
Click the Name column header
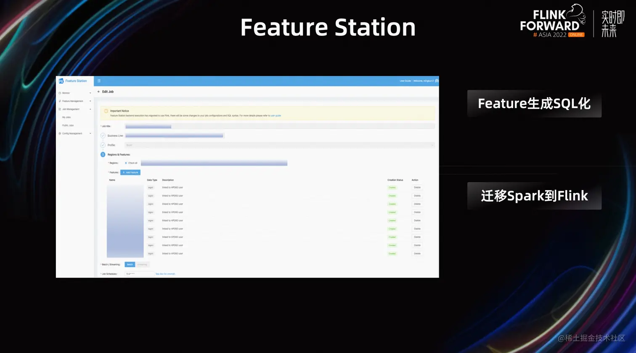112,180
